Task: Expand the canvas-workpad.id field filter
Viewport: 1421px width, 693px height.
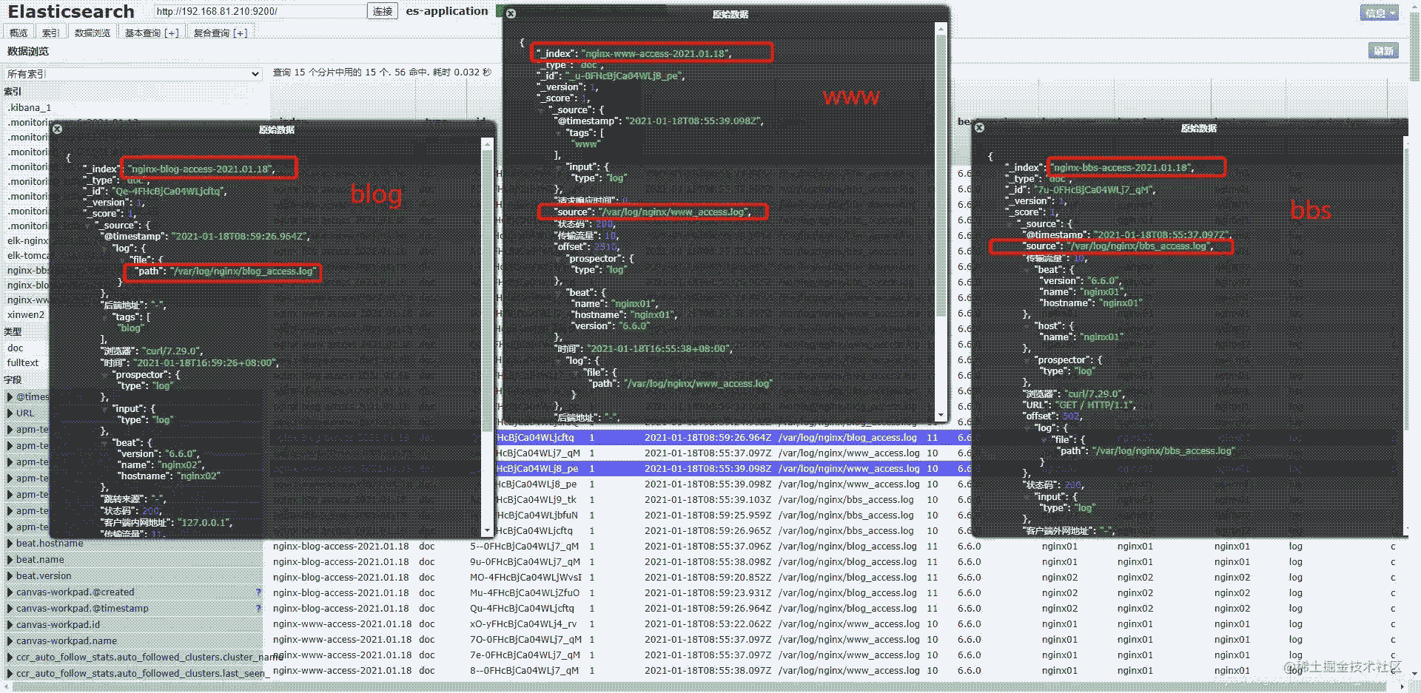Action: [x=10, y=625]
